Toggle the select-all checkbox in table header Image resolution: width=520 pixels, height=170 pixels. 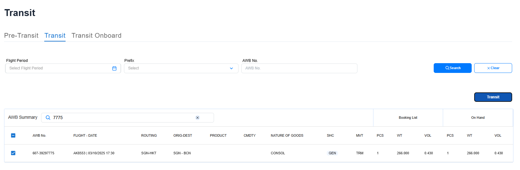(x=13, y=135)
